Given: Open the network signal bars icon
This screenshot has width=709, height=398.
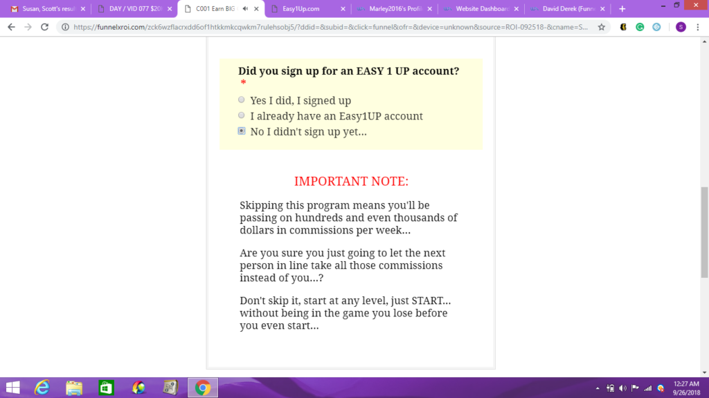Looking at the screenshot, I should pos(648,388).
